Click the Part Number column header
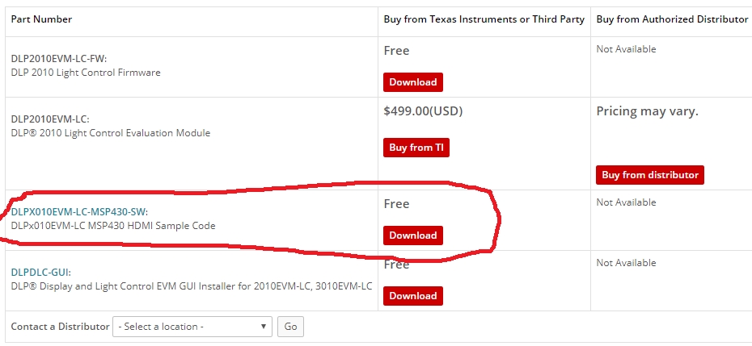The width and height of the screenshot is (752, 346). [41, 19]
